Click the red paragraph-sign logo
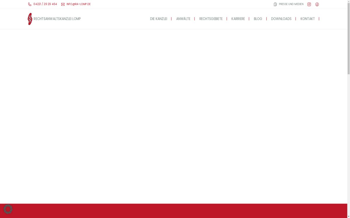Screen dimensions: 350x218 [29, 19]
